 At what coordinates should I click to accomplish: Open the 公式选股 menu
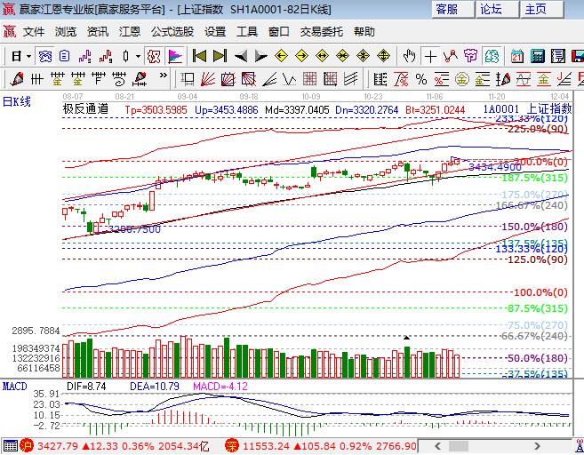[172, 31]
